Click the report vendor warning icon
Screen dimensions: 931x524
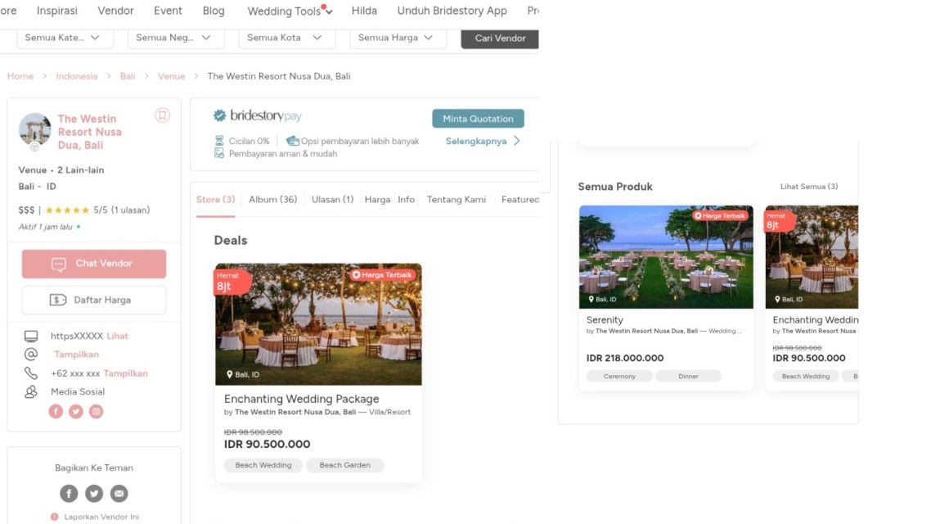click(55, 517)
